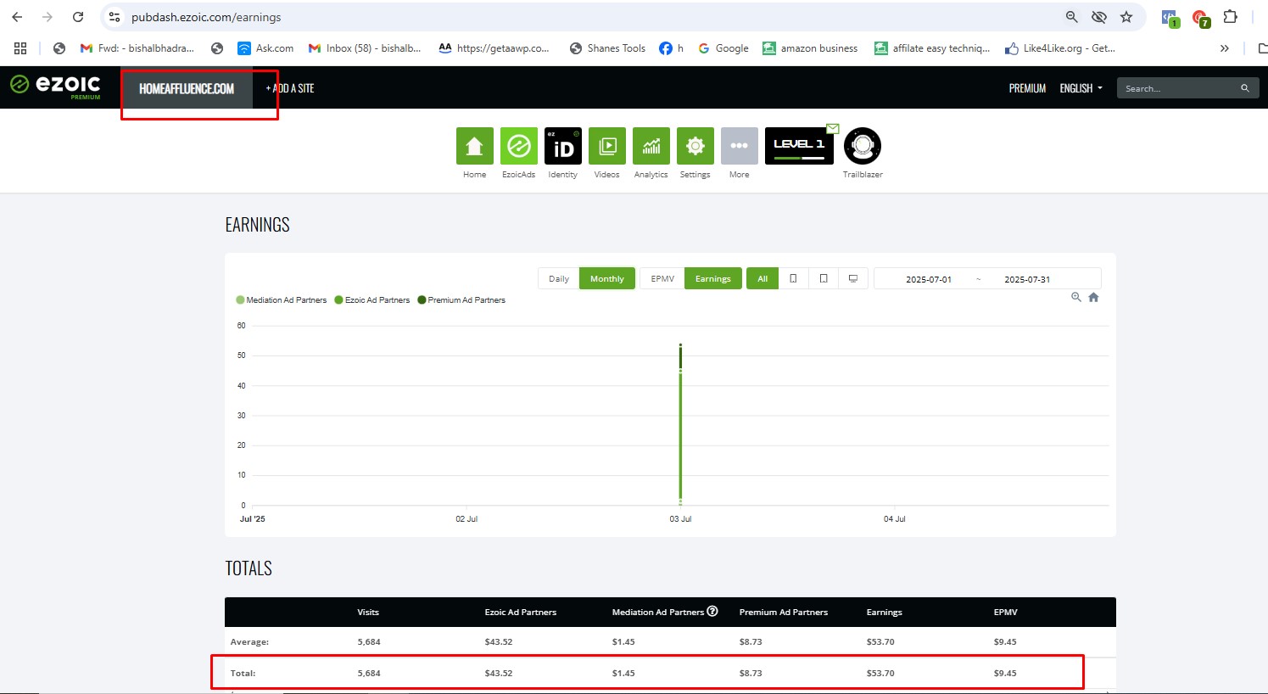Click the Visits column header
The image size is (1268, 694).
[368, 612]
